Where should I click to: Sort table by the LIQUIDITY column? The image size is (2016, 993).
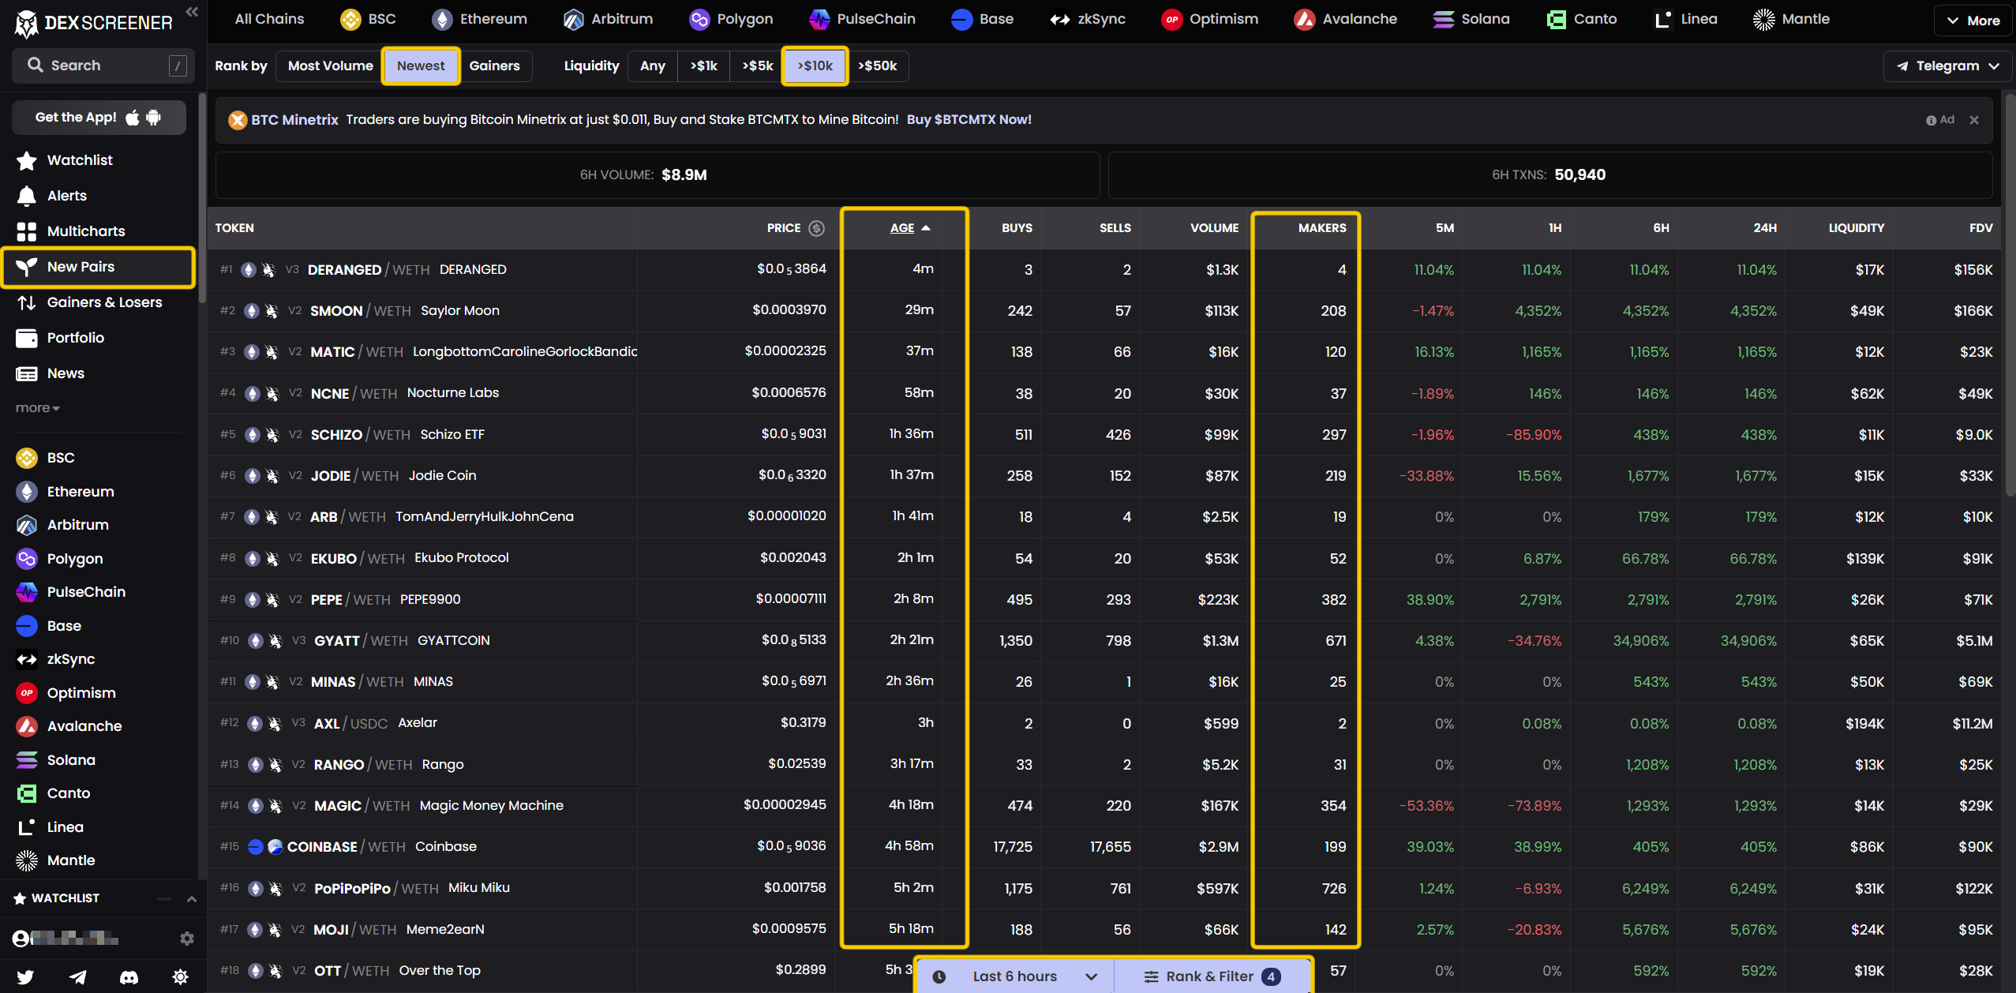click(x=1856, y=228)
